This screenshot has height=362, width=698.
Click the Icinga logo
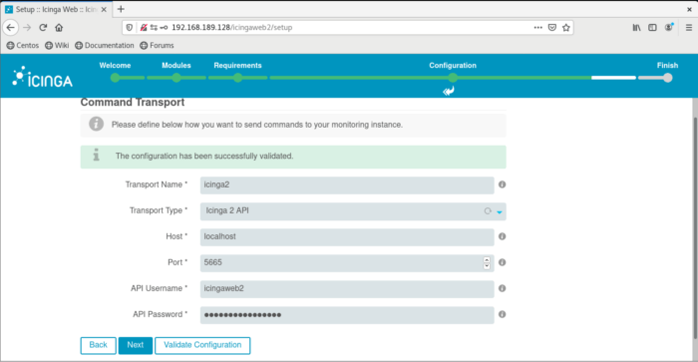pyautogui.click(x=42, y=77)
